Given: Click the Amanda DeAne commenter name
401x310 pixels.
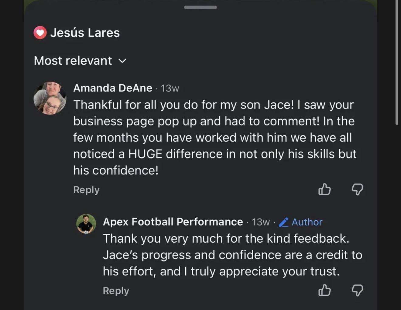Looking at the screenshot, I should pyautogui.click(x=113, y=88).
